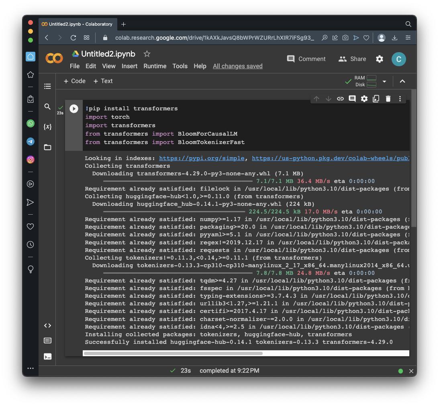Mirror cell in tab icon
The width and height of the screenshot is (439, 406).
376,99
